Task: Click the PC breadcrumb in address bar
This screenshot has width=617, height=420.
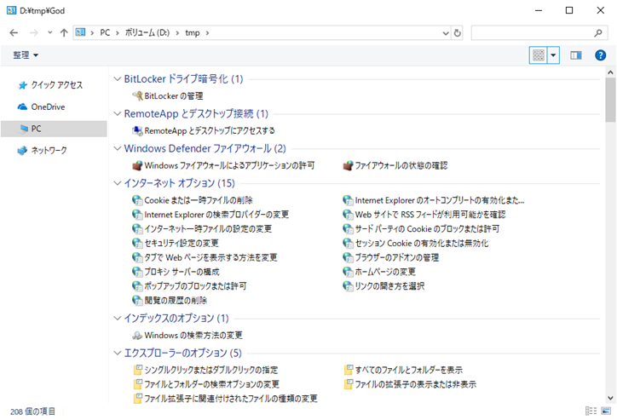Action: coord(105,33)
